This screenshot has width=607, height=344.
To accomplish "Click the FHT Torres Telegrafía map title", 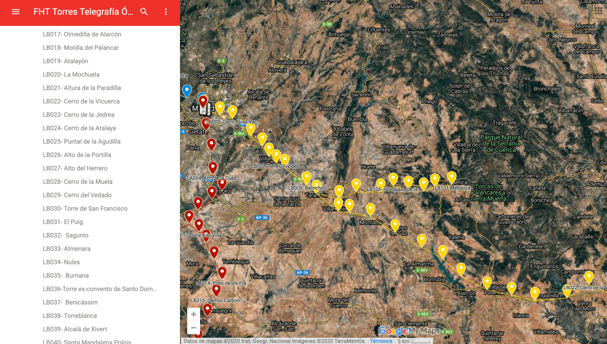I will tap(83, 12).
